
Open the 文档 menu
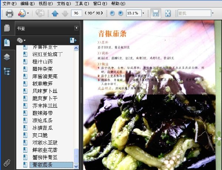point(64,3)
